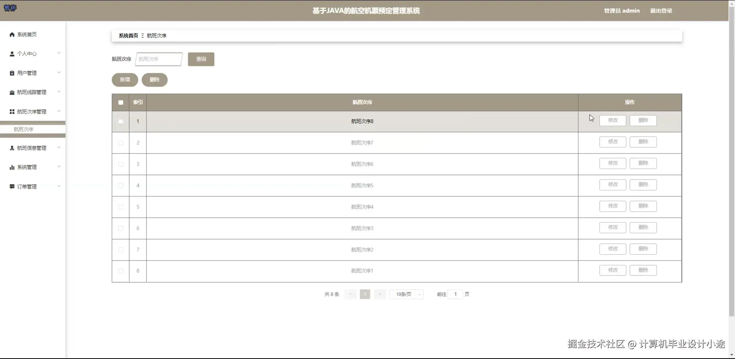735x359 pixels.
Task: Check the box for row 航班次序1
Action: pyautogui.click(x=121, y=271)
